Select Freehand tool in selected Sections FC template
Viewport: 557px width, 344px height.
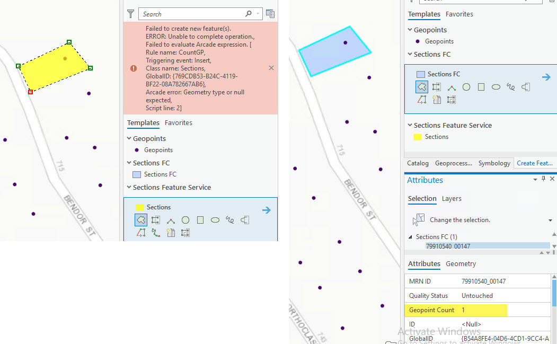pos(511,87)
